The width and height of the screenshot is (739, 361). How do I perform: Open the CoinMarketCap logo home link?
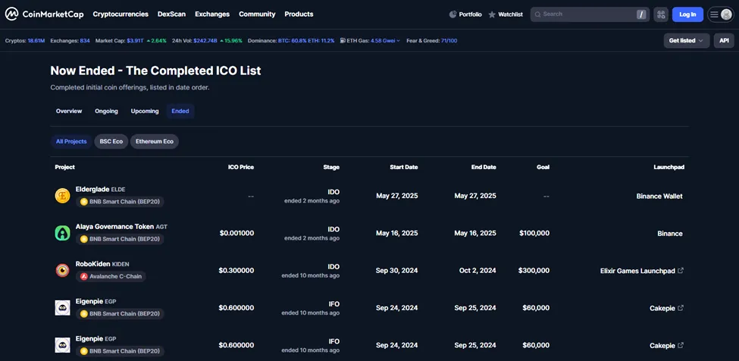pos(44,14)
